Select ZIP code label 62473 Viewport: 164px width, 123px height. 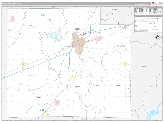(x=77, y=87)
